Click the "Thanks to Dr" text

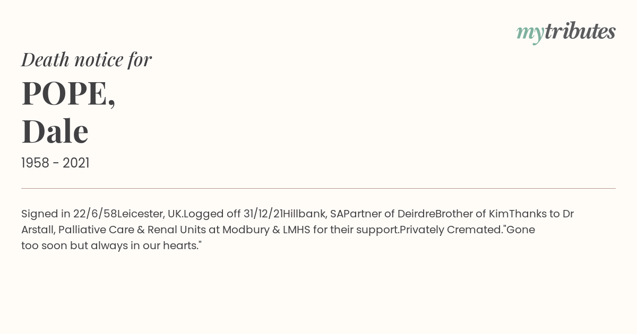click(x=541, y=214)
